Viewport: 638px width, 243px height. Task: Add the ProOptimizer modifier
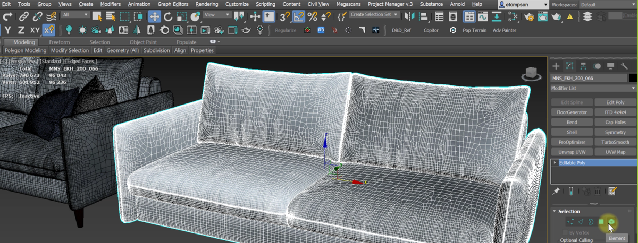click(572, 142)
